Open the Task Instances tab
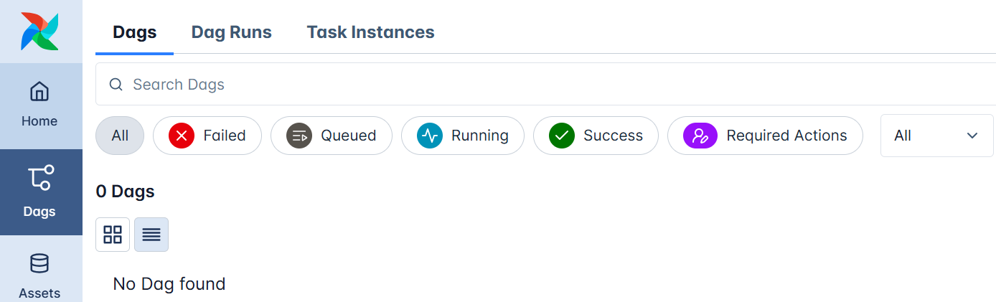 [370, 32]
